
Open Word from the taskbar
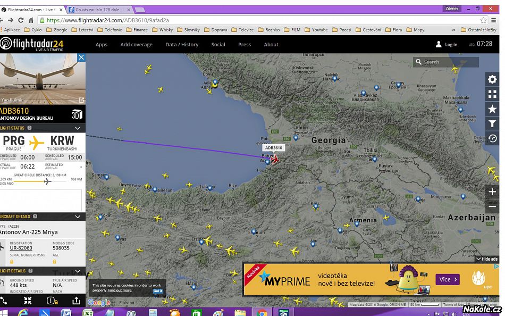coord(66,312)
